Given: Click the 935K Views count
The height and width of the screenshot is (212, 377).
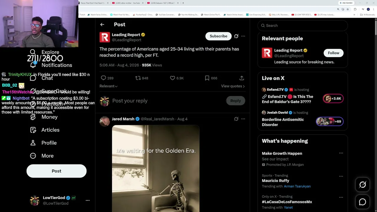Looking at the screenshot, I should [x=152, y=65].
